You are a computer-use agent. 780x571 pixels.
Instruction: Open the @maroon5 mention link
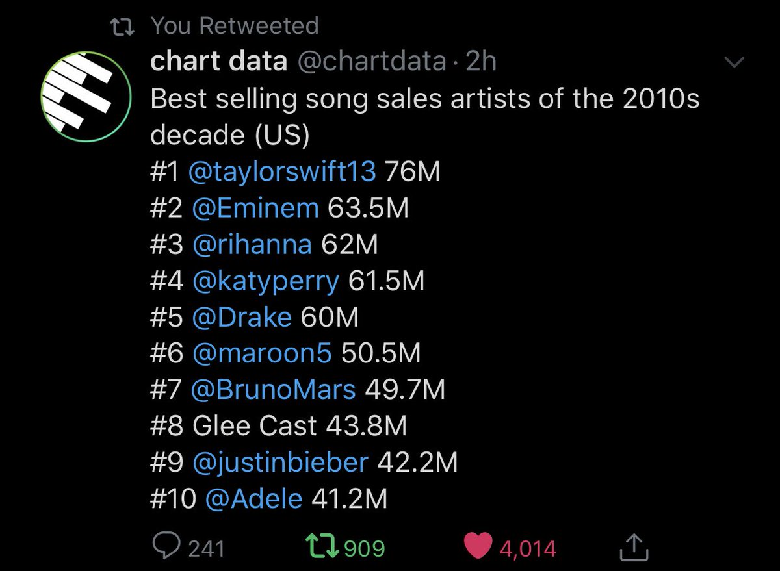[x=262, y=354]
